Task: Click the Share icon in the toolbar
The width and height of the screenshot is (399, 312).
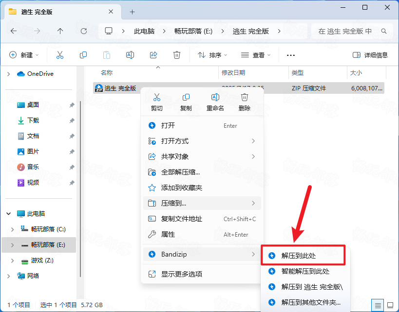Action: pyautogui.click(x=153, y=55)
